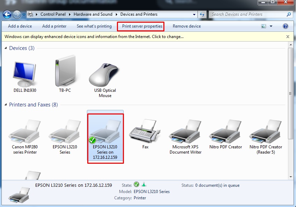Viewport: 296px width, 207px height.
Task: Select Microsoft XPS Document Writer printer
Action: click(185, 131)
